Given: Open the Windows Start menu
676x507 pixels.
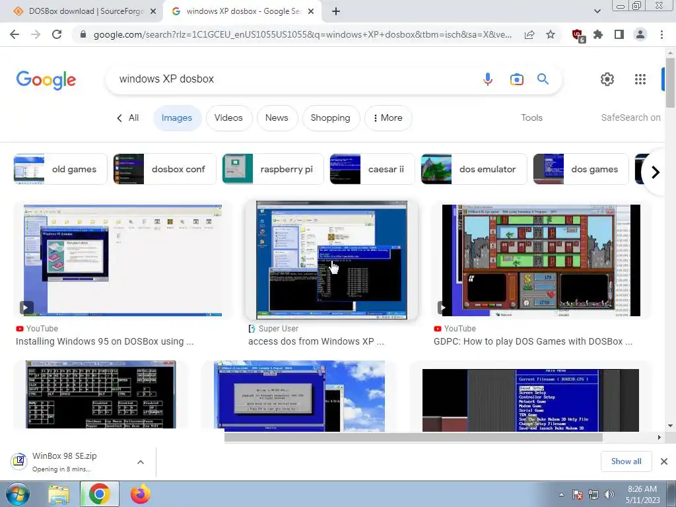Looking at the screenshot, I should point(17,494).
